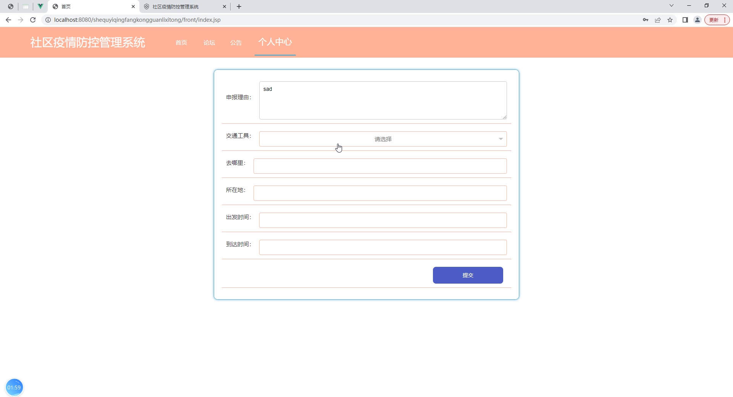Reload the current page
This screenshot has width=733, height=397.
click(33, 20)
